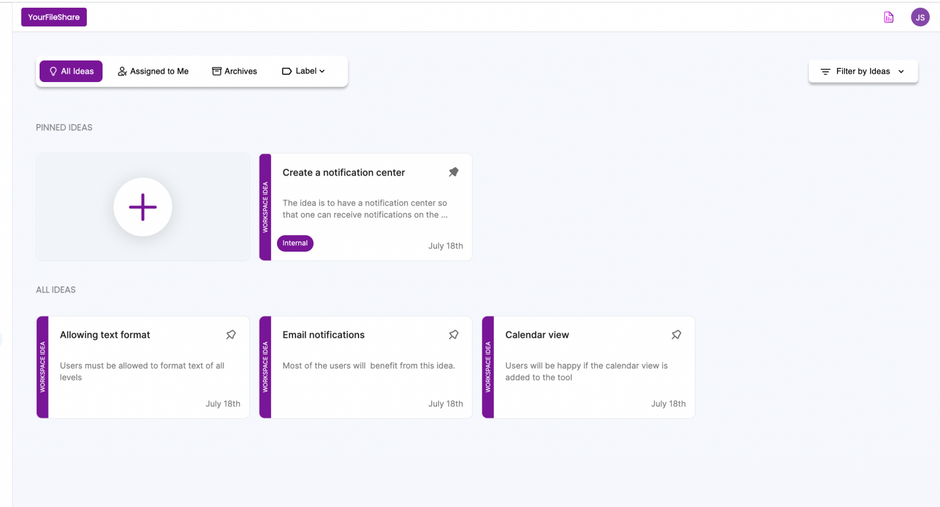This screenshot has height=507, width=940.
Task: Open the Create a notification center title
Action: [344, 173]
